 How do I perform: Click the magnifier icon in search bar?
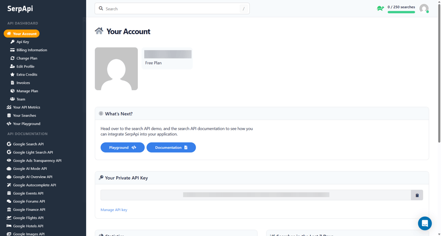[101, 9]
